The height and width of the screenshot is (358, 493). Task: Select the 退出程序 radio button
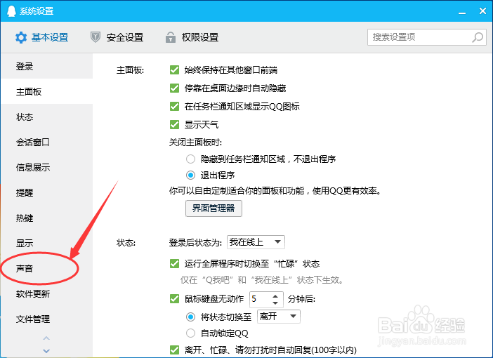[190, 175]
